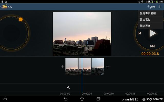Image resolution: width=164 pixels, height=102 pixels.
Task: Tap the 00:00:10 timeline marker
Action: pyautogui.click(x=109, y=94)
